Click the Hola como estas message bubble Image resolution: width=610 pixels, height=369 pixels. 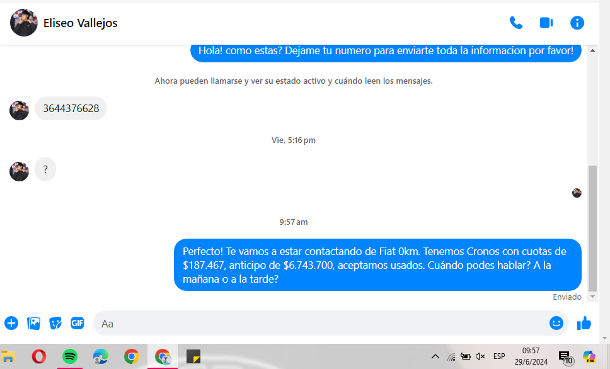(386, 52)
